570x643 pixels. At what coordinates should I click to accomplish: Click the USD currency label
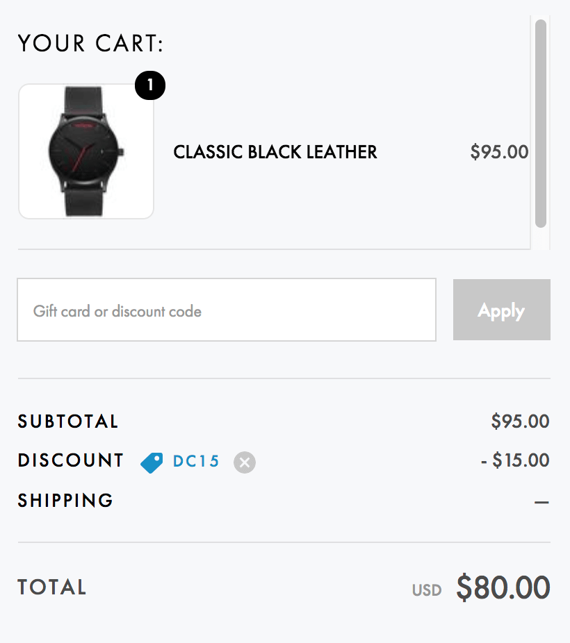[427, 590]
